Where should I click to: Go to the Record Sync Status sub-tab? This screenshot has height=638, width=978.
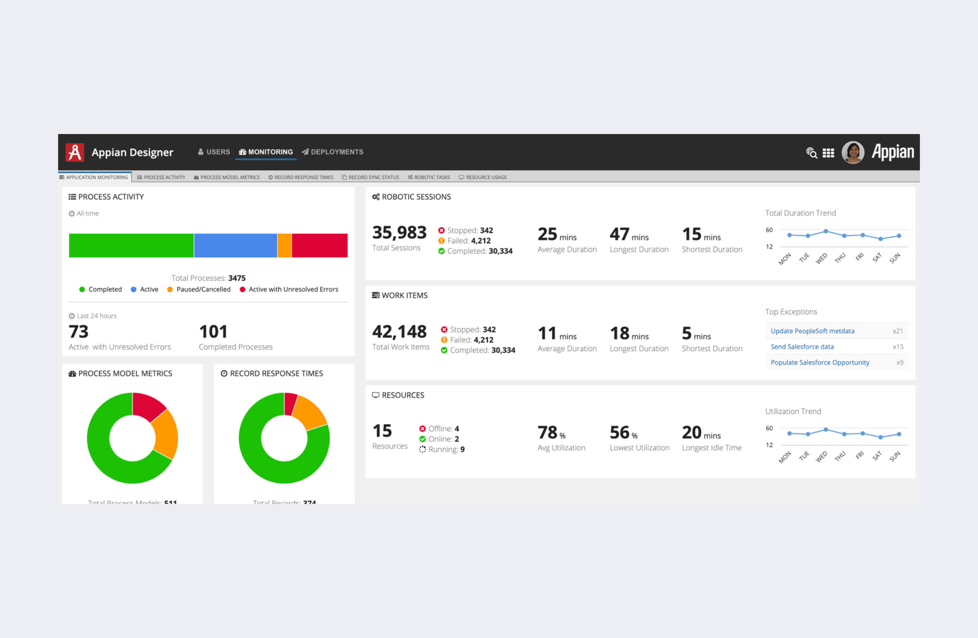click(x=370, y=177)
